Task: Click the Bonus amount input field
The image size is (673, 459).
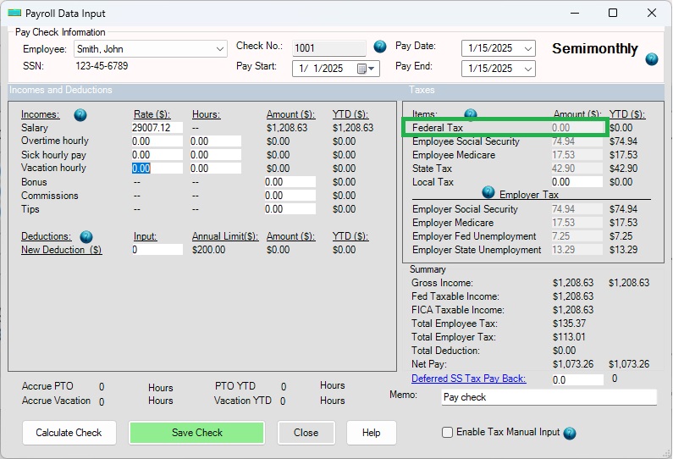Action: click(290, 182)
